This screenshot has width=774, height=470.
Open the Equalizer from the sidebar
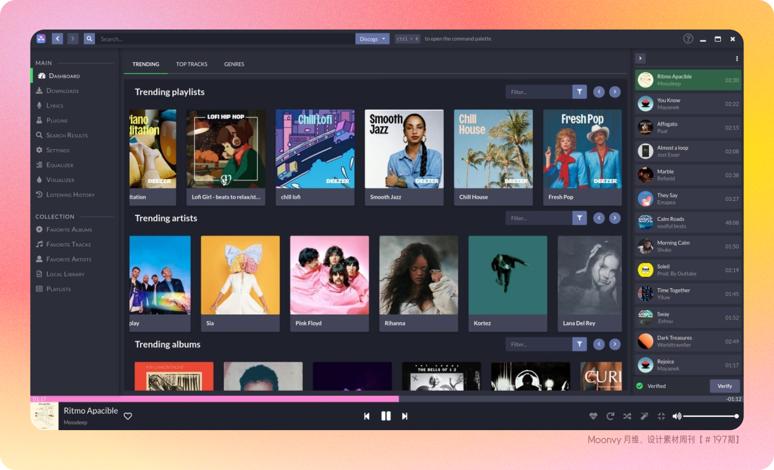click(59, 165)
